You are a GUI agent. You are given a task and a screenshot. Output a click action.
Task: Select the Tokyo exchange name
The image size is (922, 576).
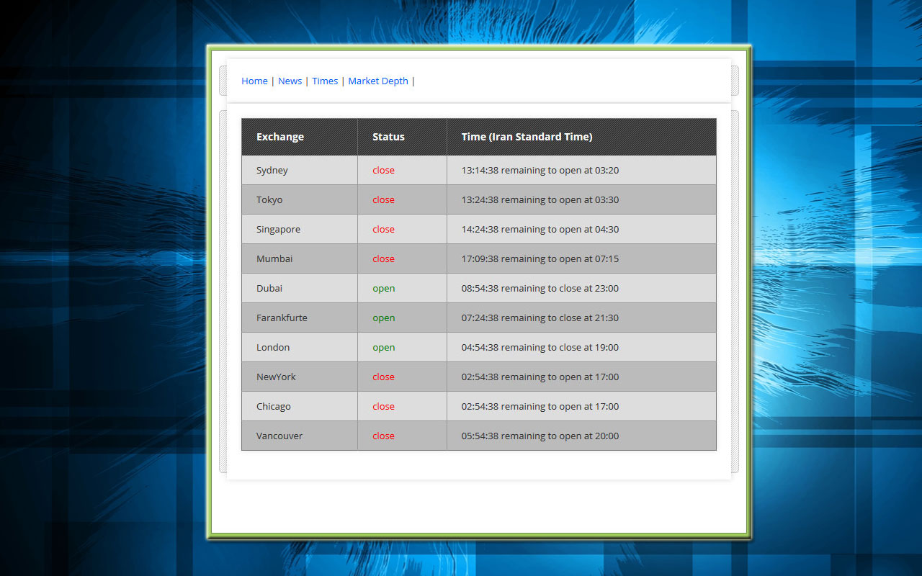pos(269,200)
